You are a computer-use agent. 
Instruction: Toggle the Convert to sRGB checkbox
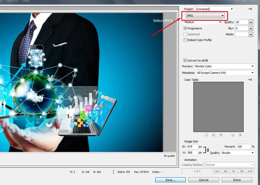point(185,60)
